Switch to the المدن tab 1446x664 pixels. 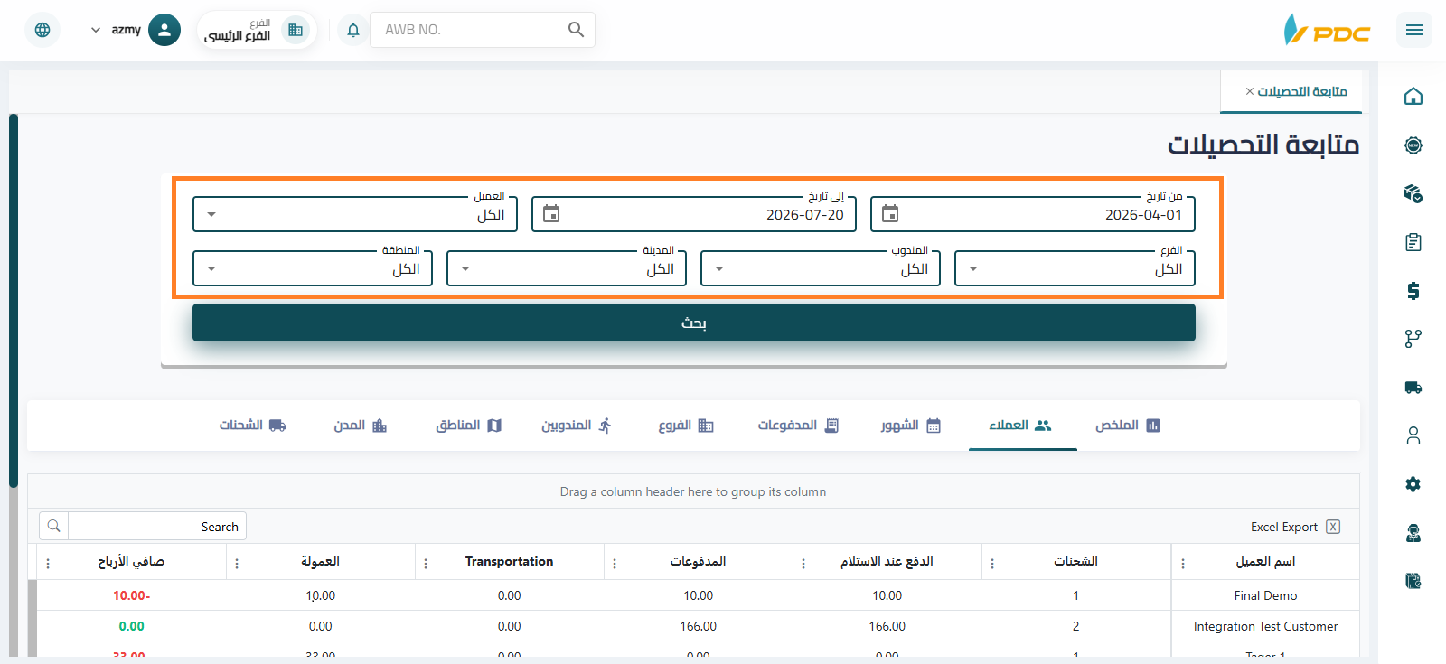(360, 426)
